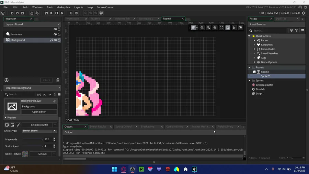Stop the running game with the stop icon
This screenshot has height=174, width=309.
pos(57,13)
